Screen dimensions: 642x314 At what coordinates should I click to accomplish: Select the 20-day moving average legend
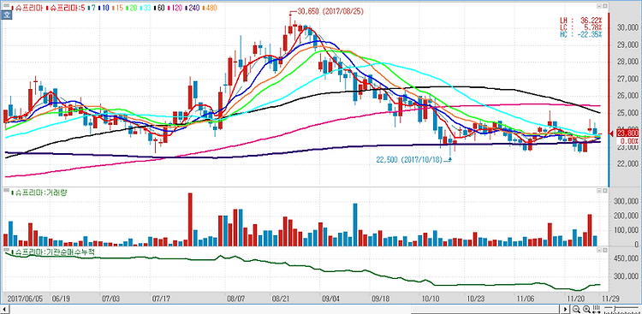coord(132,8)
